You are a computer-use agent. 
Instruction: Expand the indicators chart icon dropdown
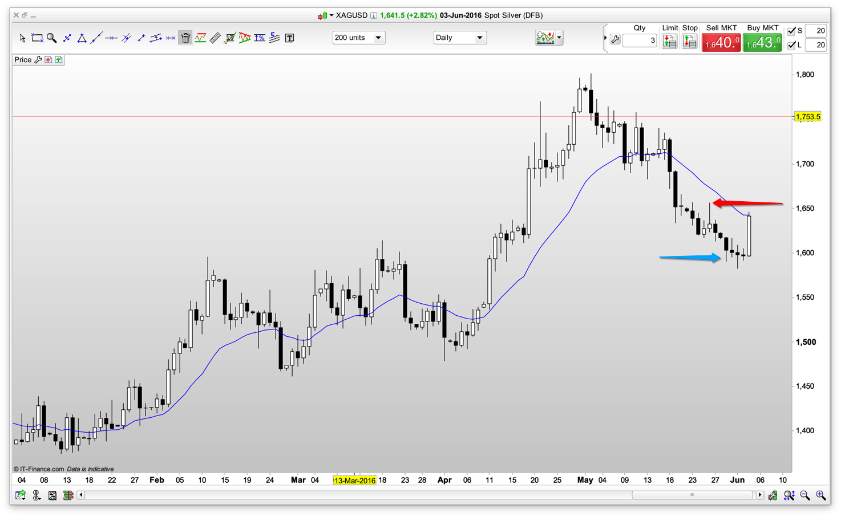(559, 38)
